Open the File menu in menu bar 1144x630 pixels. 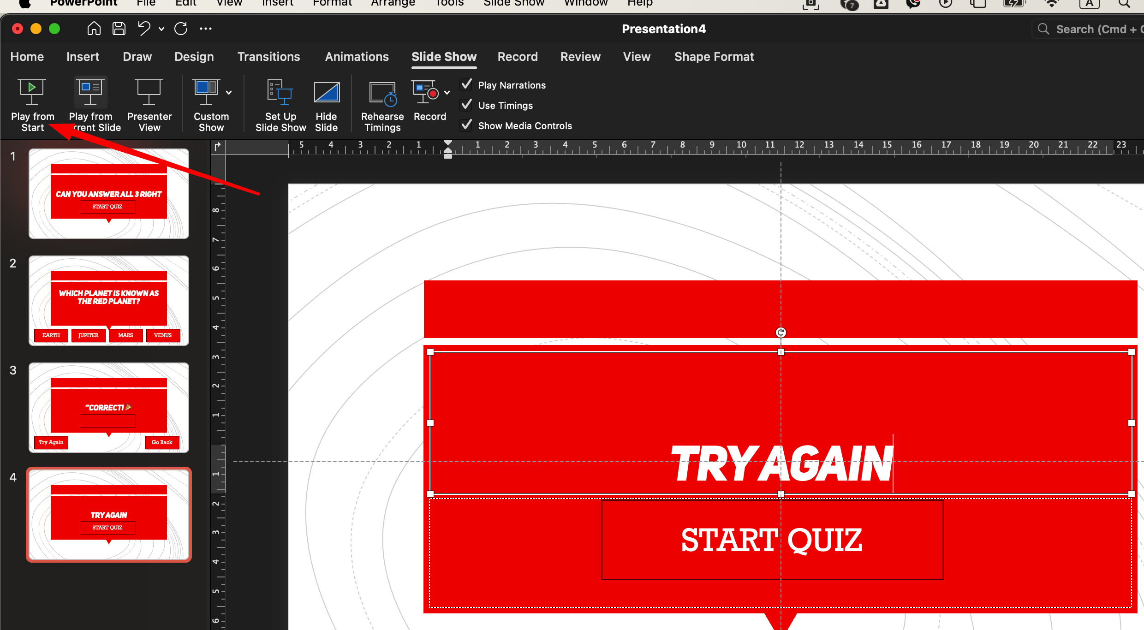pos(146,3)
